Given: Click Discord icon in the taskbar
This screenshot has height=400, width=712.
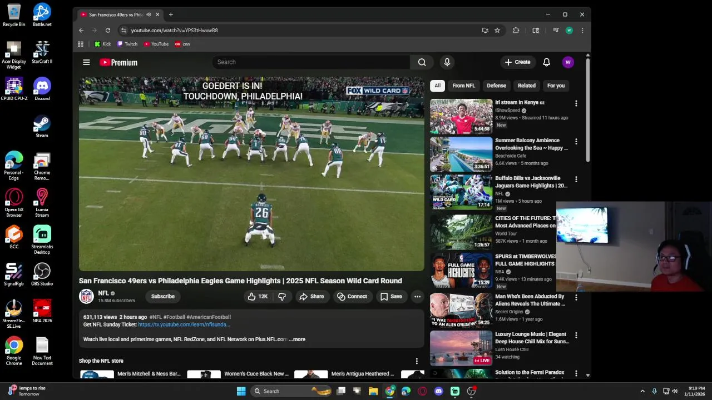Looking at the screenshot, I should click(438, 391).
